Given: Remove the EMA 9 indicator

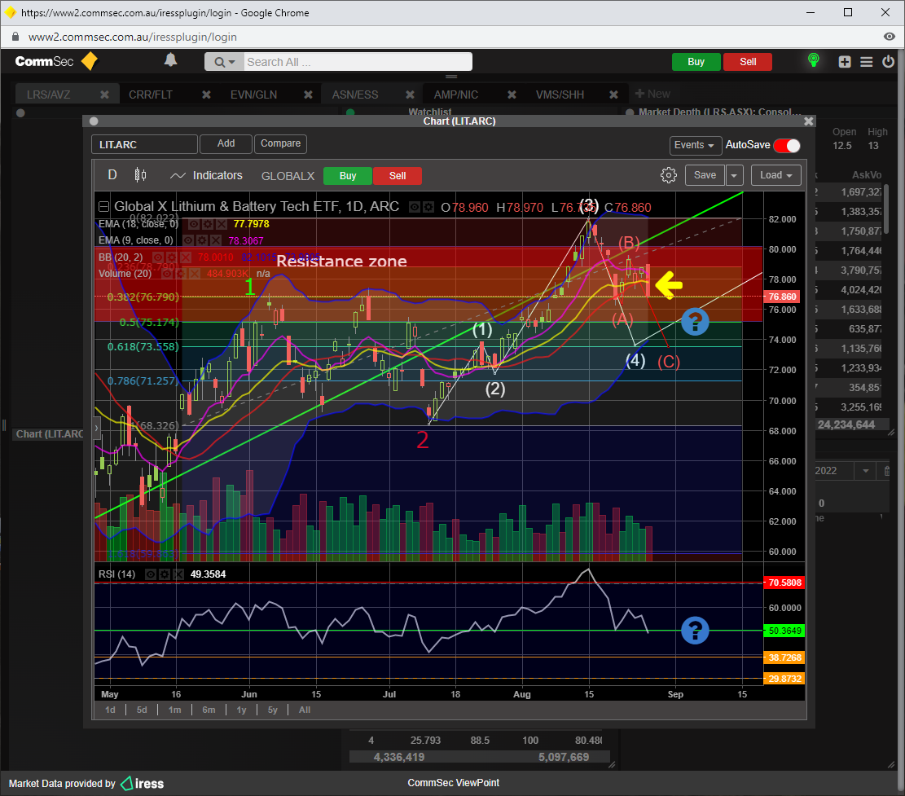Looking at the screenshot, I should pyautogui.click(x=215, y=240).
